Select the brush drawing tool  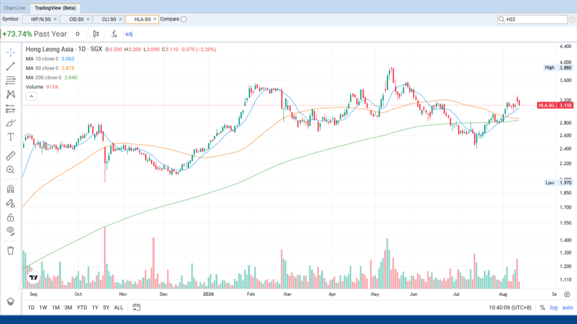point(11,123)
